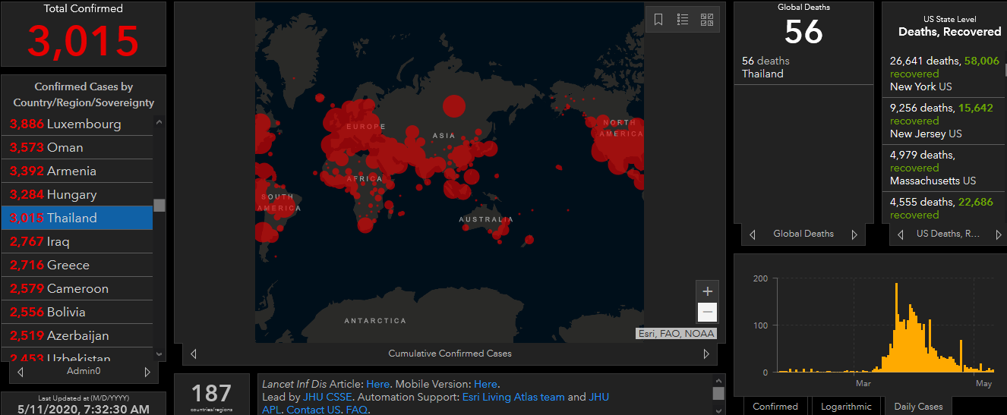Click left arrow beside Admin0
Screen dimensions: 1007x415
click(21, 372)
